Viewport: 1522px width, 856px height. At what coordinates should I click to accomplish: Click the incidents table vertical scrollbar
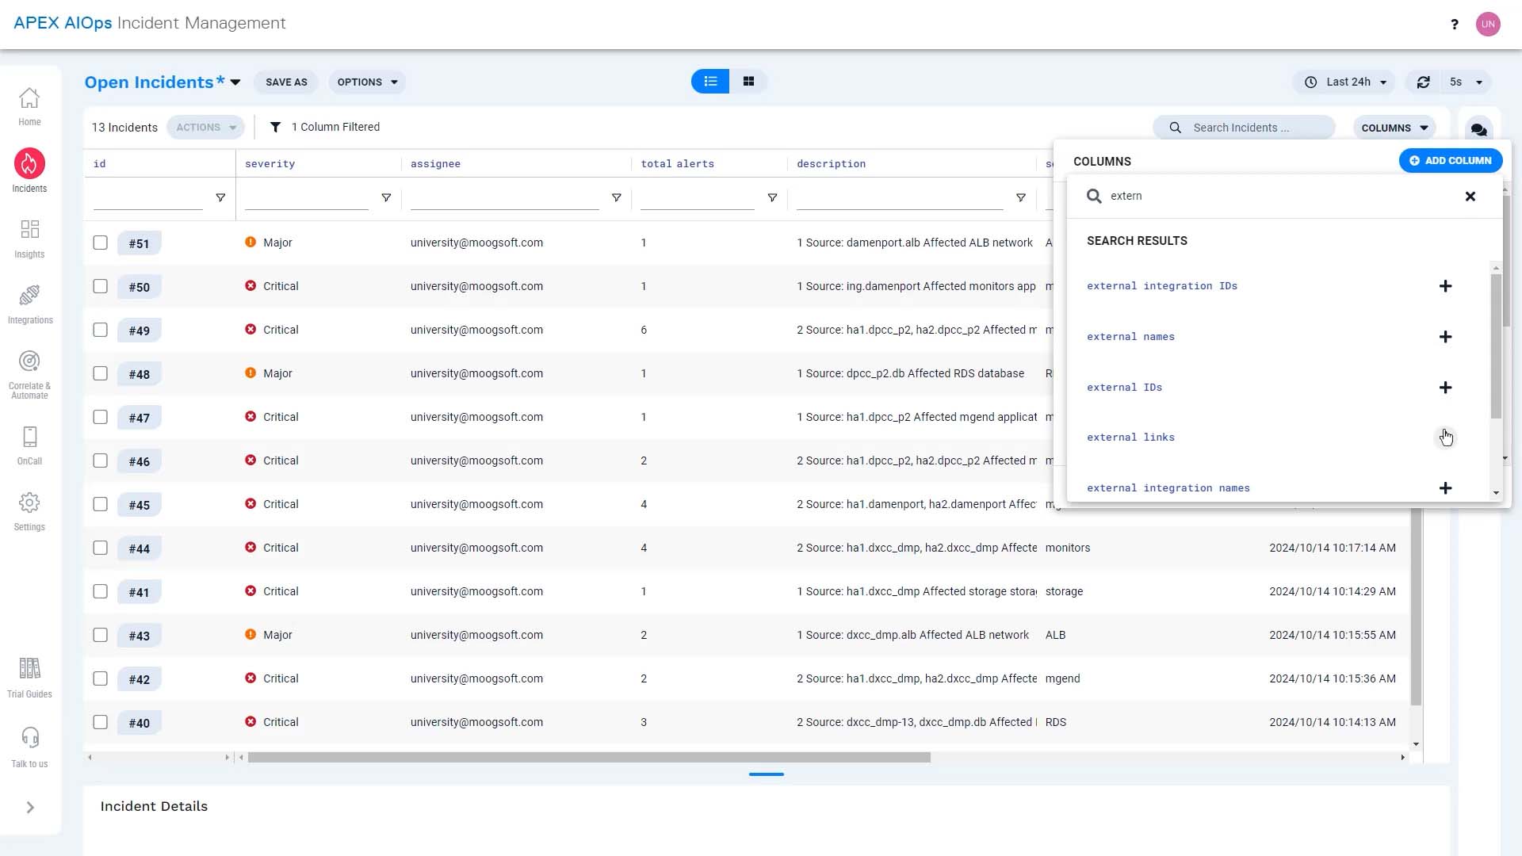tap(1416, 606)
